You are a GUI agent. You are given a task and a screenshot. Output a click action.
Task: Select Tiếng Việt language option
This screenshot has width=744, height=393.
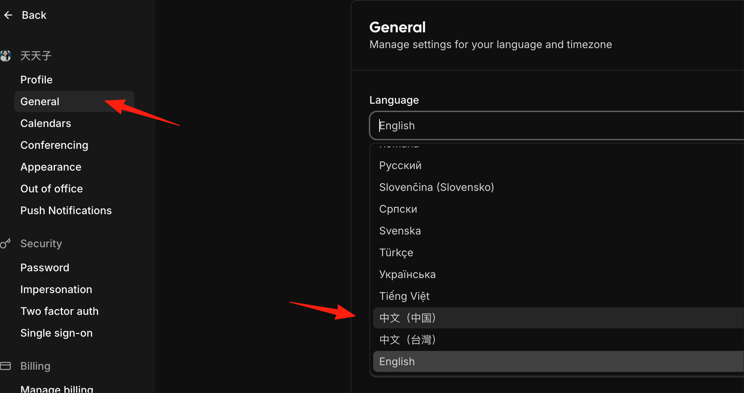[x=559, y=296]
